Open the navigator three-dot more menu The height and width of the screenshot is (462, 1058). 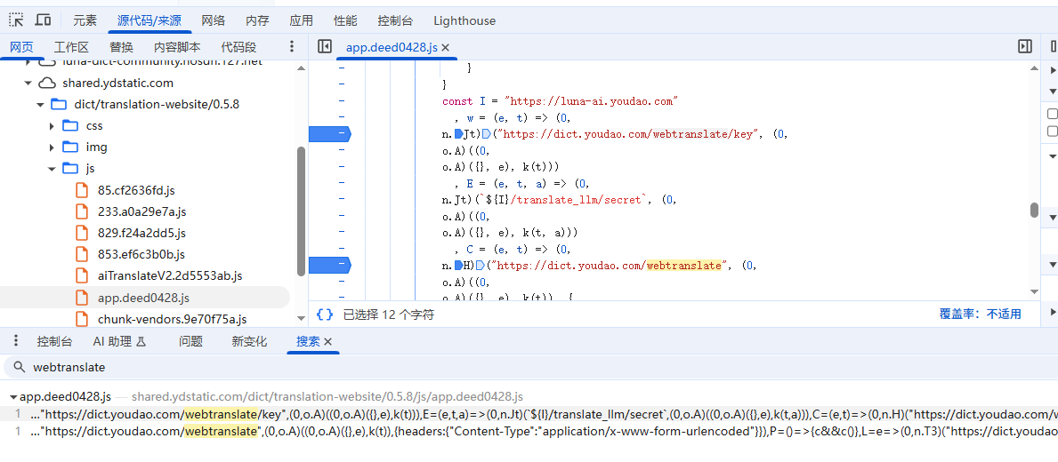[292, 46]
